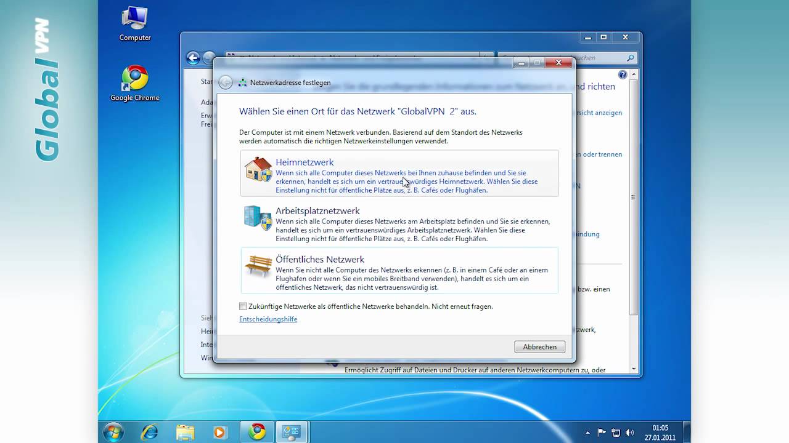
Task: Open Windows Media Player from taskbar
Action: click(x=220, y=432)
